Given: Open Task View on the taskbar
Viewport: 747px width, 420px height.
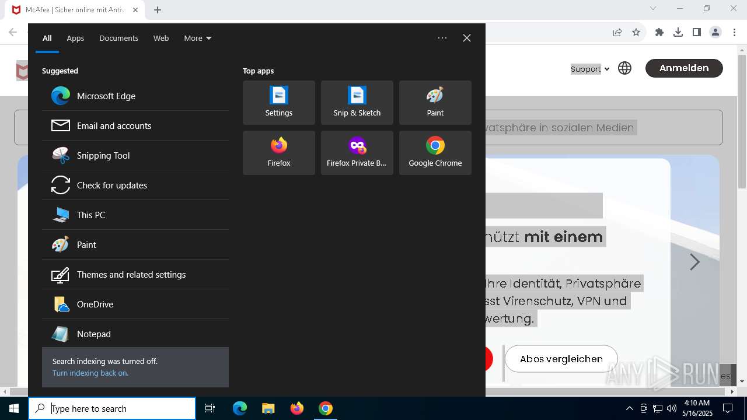Looking at the screenshot, I should 210,408.
